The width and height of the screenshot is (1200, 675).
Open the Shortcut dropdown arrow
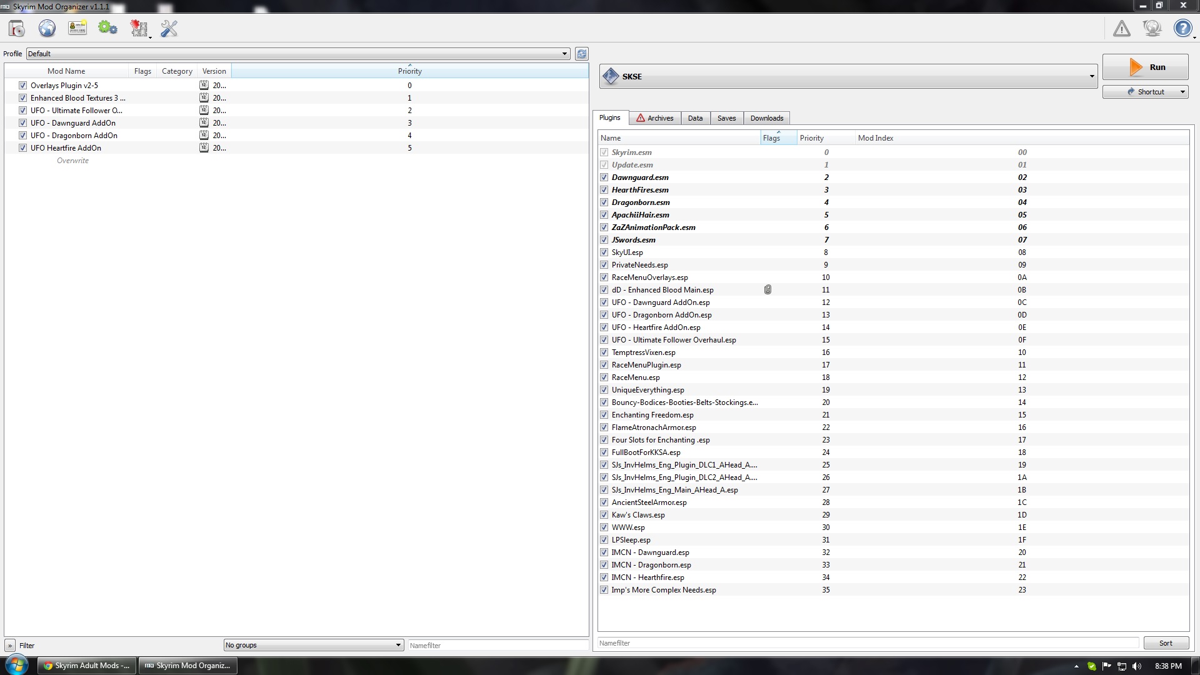[1182, 92]
